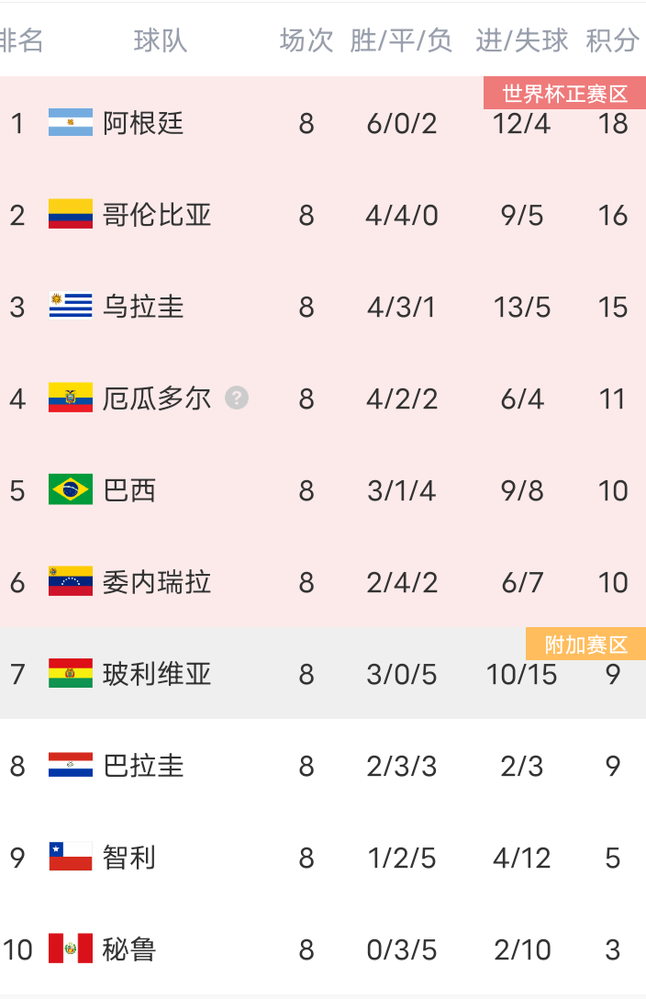Open team 巴西 from the standings
Screen dimensions: 646x999
point(129,490)
